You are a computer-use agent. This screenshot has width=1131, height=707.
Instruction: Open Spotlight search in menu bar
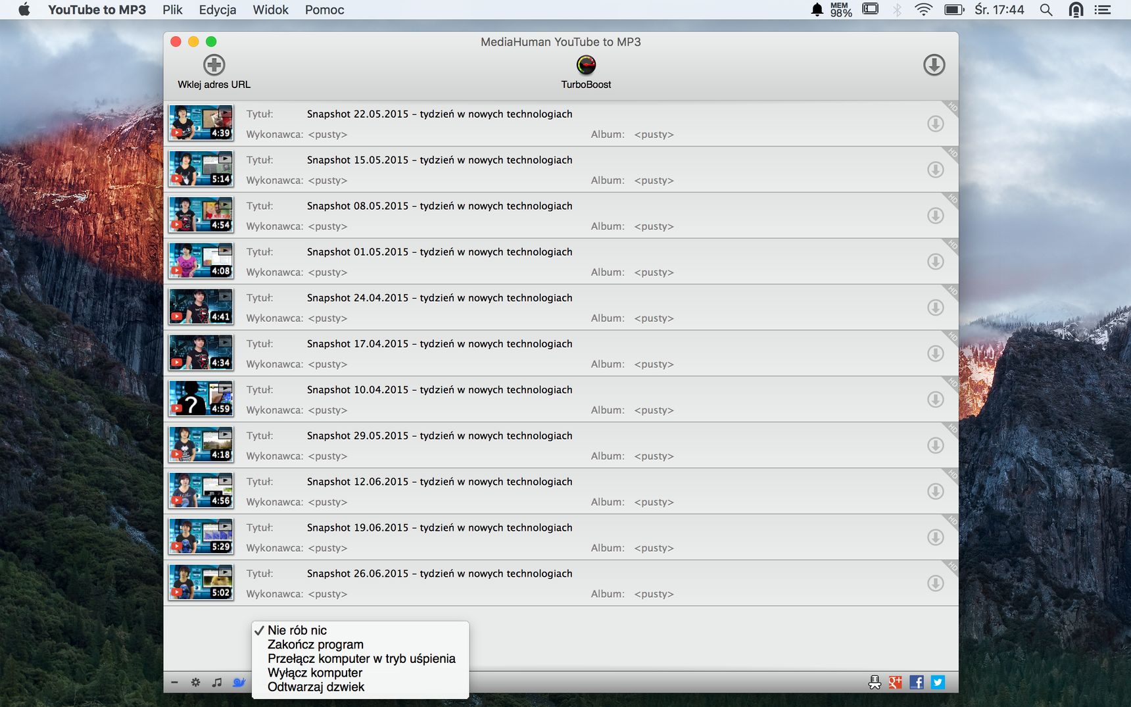tap(1046, 10)
